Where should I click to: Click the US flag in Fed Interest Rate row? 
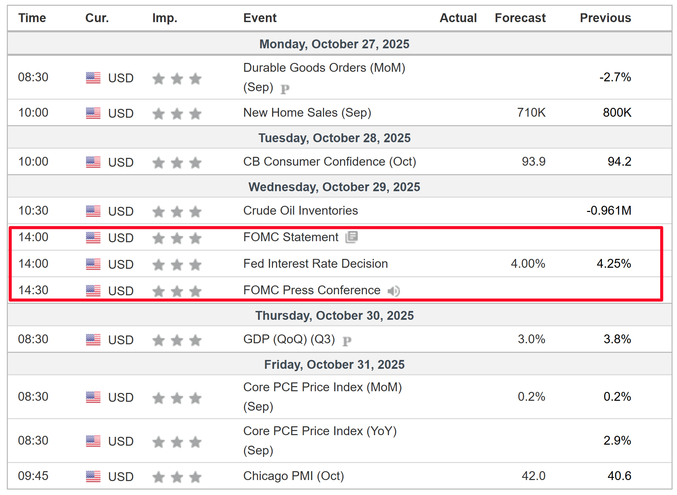[x=93, y=264]
